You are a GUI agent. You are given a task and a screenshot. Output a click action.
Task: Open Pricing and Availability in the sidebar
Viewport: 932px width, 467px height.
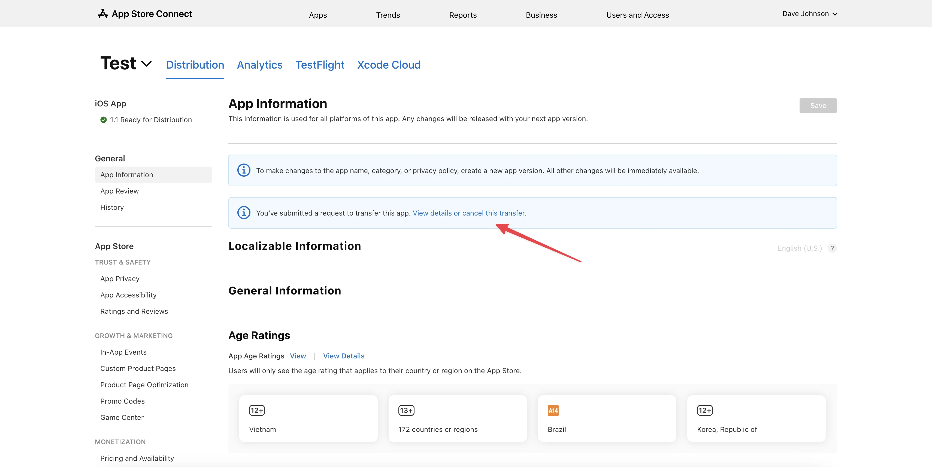(x=137, y=458)
